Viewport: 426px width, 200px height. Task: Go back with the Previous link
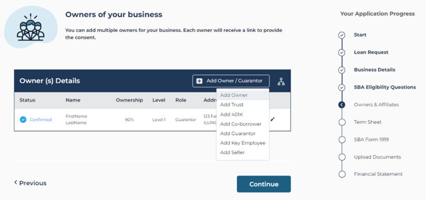point(30,183)
